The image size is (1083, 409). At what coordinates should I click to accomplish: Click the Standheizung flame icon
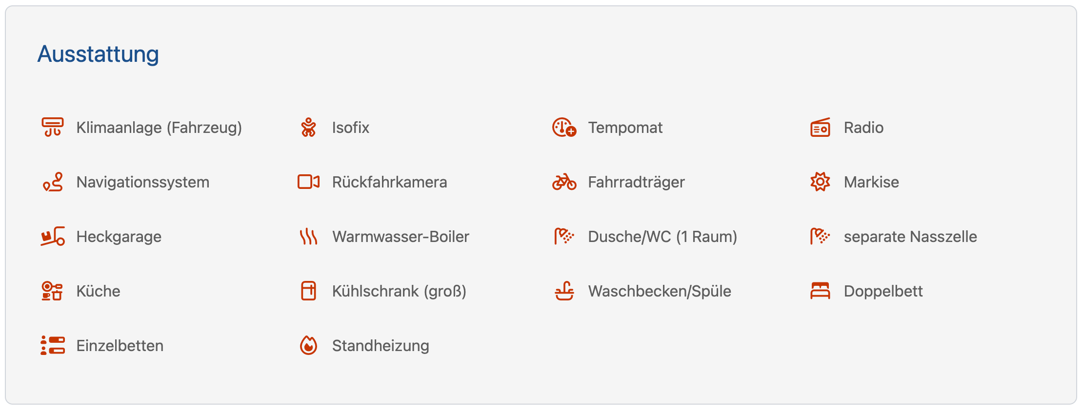[x=308, y=346]
